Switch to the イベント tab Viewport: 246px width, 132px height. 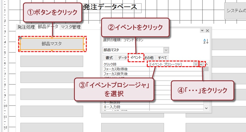(x=136, y=57)
